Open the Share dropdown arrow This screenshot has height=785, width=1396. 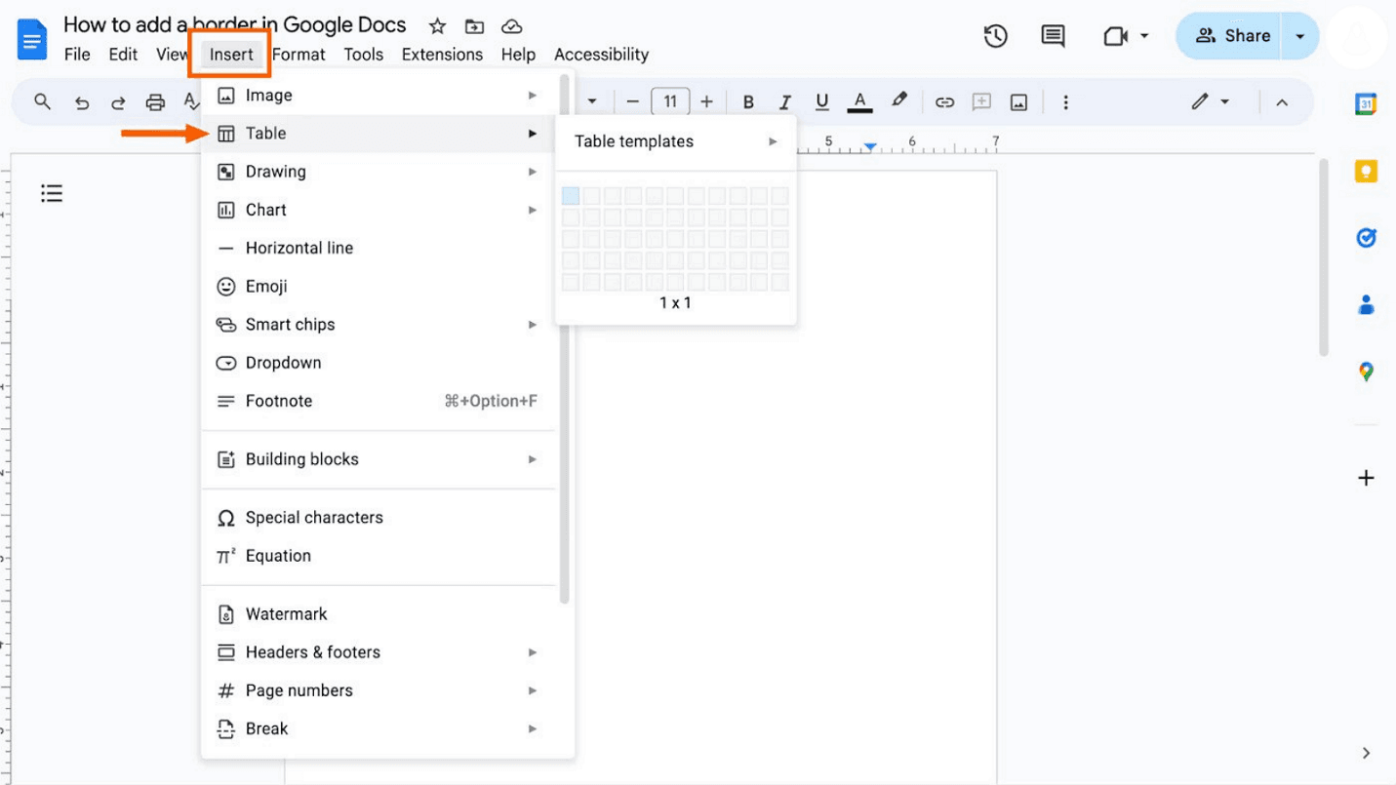click(1299, 36)
